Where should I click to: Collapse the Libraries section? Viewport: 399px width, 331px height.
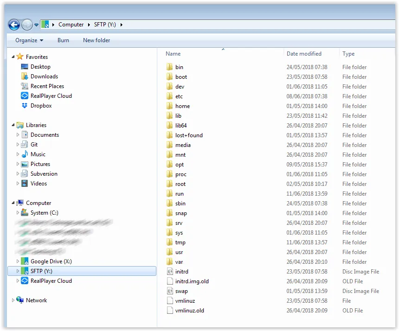[x=13, y=125]
